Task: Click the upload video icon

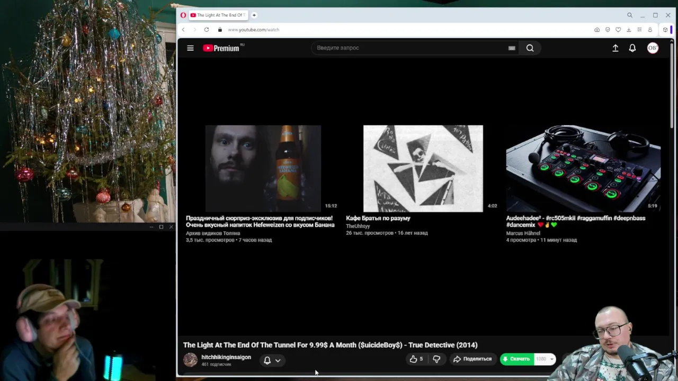Action: click(615, 48)
